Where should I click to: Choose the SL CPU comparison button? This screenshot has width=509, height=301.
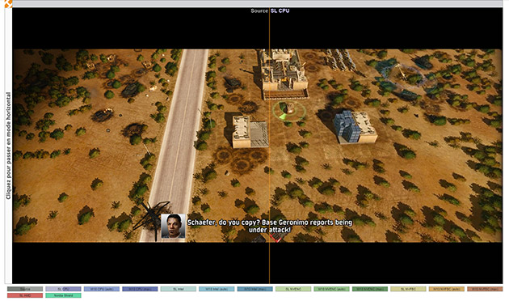[x=63, y=289]
